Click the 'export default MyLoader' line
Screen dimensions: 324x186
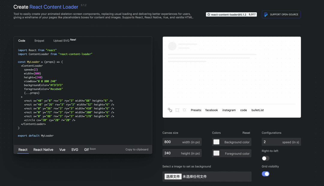click(36, 136)
